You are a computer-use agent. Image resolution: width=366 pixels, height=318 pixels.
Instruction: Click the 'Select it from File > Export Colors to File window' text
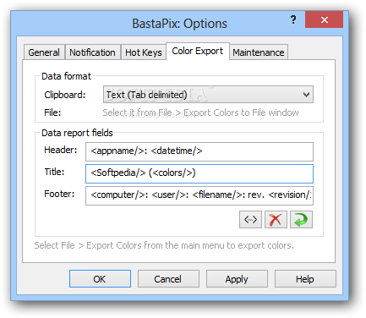pyautogui.click(x=200, y=112)
